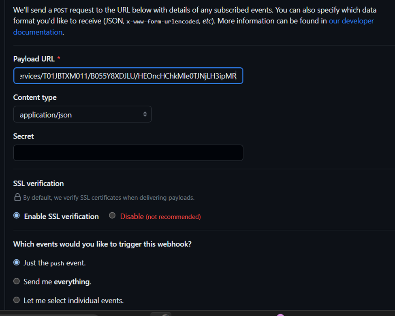Click the up-down arrows on Content type selector
This screenshot has height=316, width=395.
click(x=145, y=114)
